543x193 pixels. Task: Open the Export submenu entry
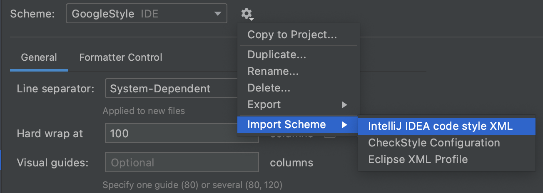tap(264, 104)
